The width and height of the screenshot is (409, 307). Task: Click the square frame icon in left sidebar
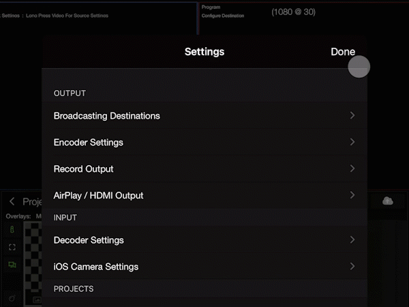[x=12, y=247]
